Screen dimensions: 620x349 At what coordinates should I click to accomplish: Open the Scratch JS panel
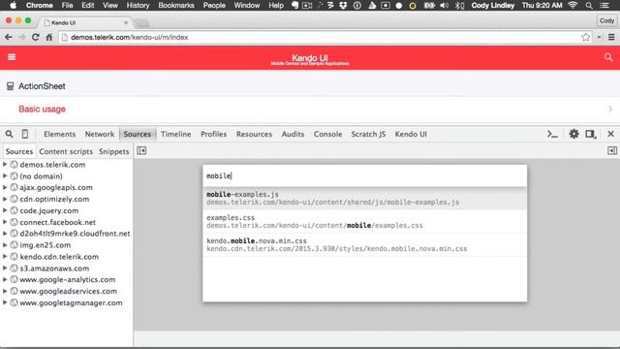point(368,134)
